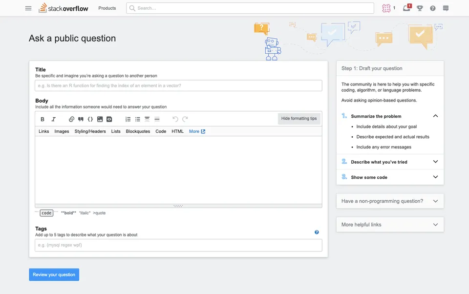
Task: Undo the last edit
Action: pos(175,119)
